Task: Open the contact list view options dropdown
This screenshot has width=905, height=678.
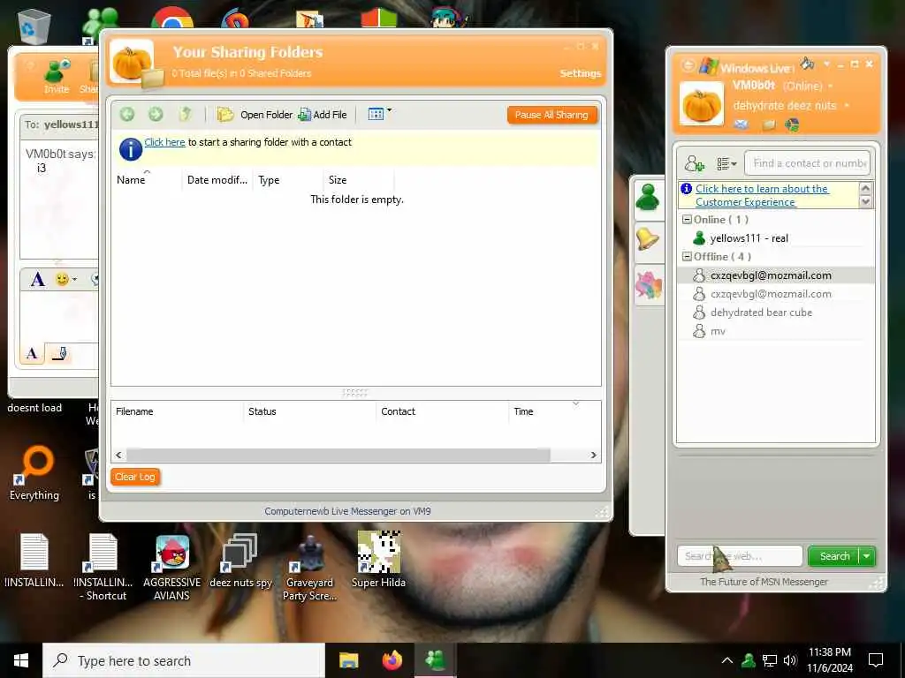Action: [726, 164]
